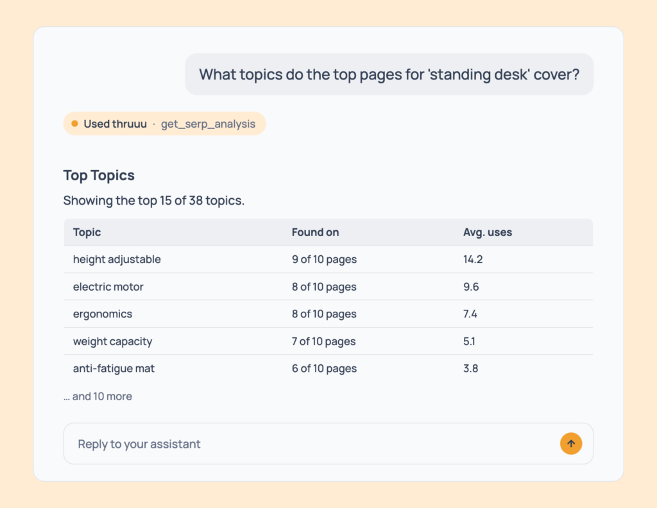Select the 'anti-fatigue mat' topic cell
Viewport: 657px width, 508px height.
click(114, 369)
